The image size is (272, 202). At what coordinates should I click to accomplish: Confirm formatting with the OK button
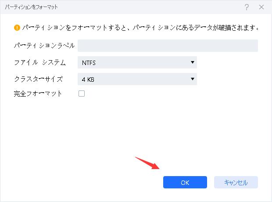tap(185, 182)
